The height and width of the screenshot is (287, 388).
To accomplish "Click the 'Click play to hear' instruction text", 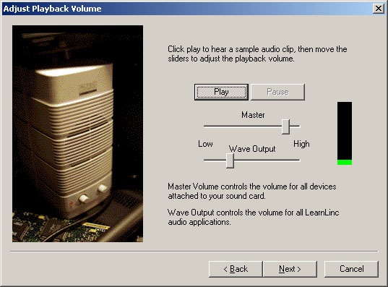I will point(257,53).
